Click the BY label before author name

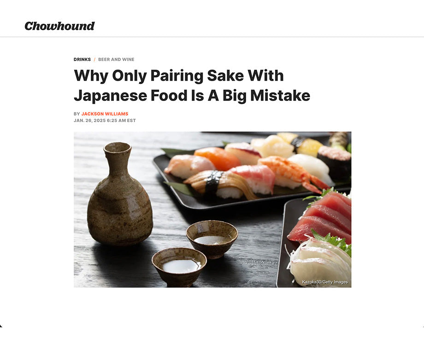pyautogui.click(x=77, y=114)
